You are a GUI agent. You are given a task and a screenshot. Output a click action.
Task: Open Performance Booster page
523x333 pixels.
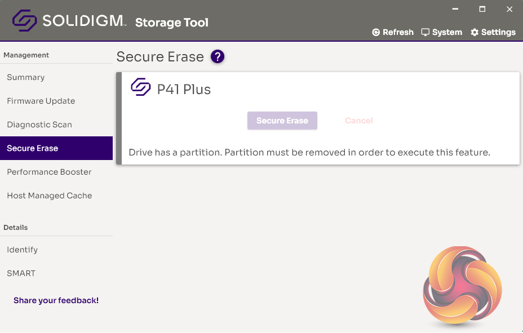coord(49,172)
